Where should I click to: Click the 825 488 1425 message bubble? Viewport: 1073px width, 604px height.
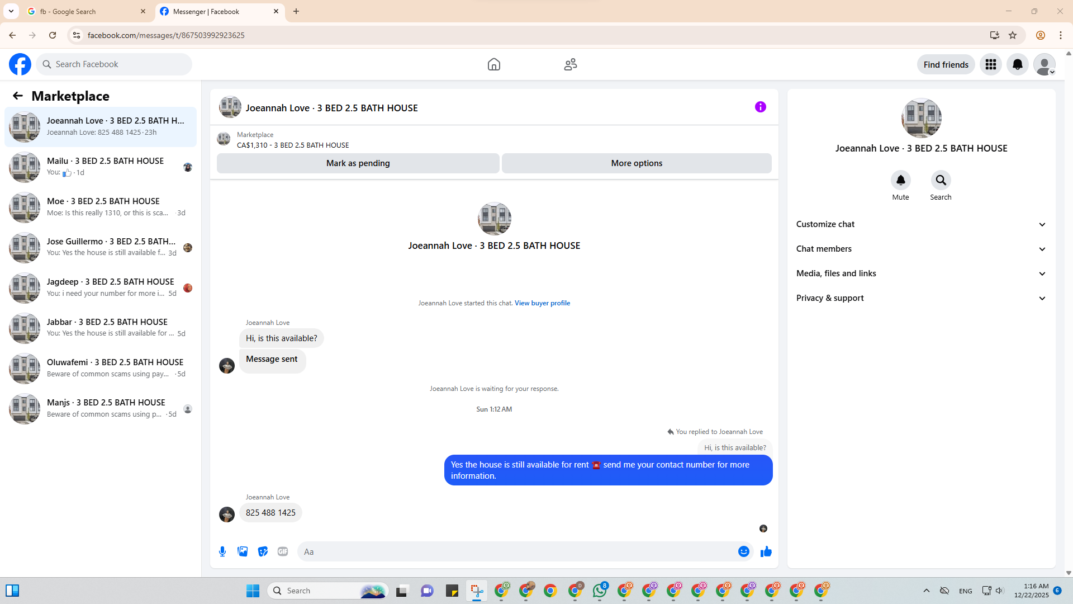point(270,513)
